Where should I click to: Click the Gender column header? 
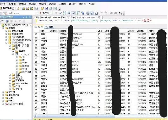131,31
